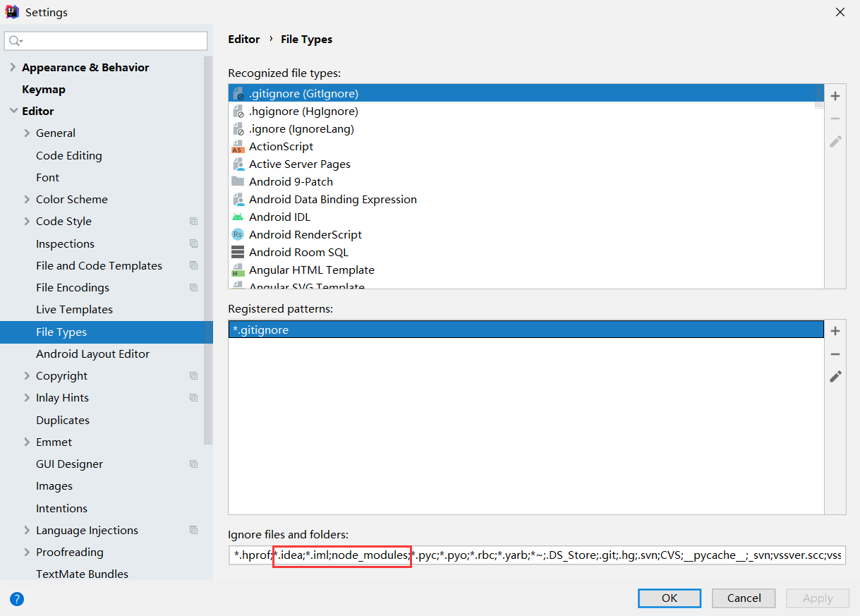Click the File Encodings project-level icon
The height and width of the screenshot is (616, 860).
[x=193, y=287]
